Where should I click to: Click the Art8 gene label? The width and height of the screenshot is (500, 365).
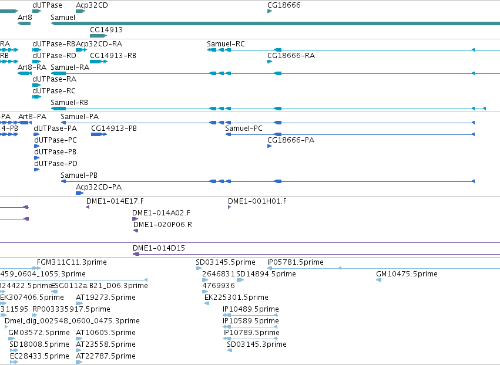tap(25, 17)
